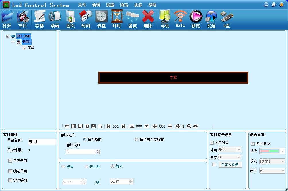The image size is (288, 191).
Task: Select the 每天 schedule option
Action: point(112,166)
